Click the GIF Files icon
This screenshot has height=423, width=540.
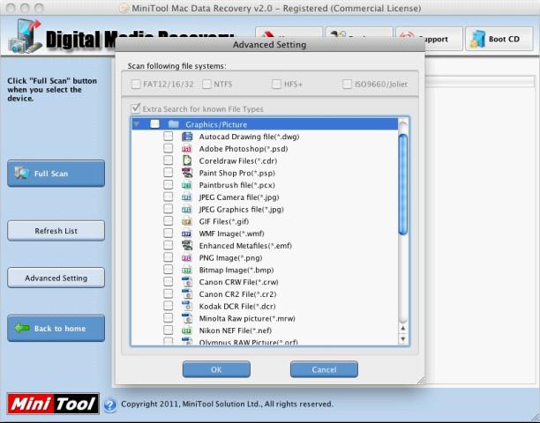187,221
